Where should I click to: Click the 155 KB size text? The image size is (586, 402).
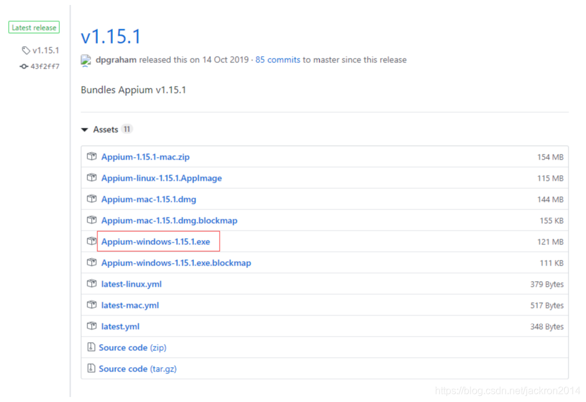click(552, 221)
